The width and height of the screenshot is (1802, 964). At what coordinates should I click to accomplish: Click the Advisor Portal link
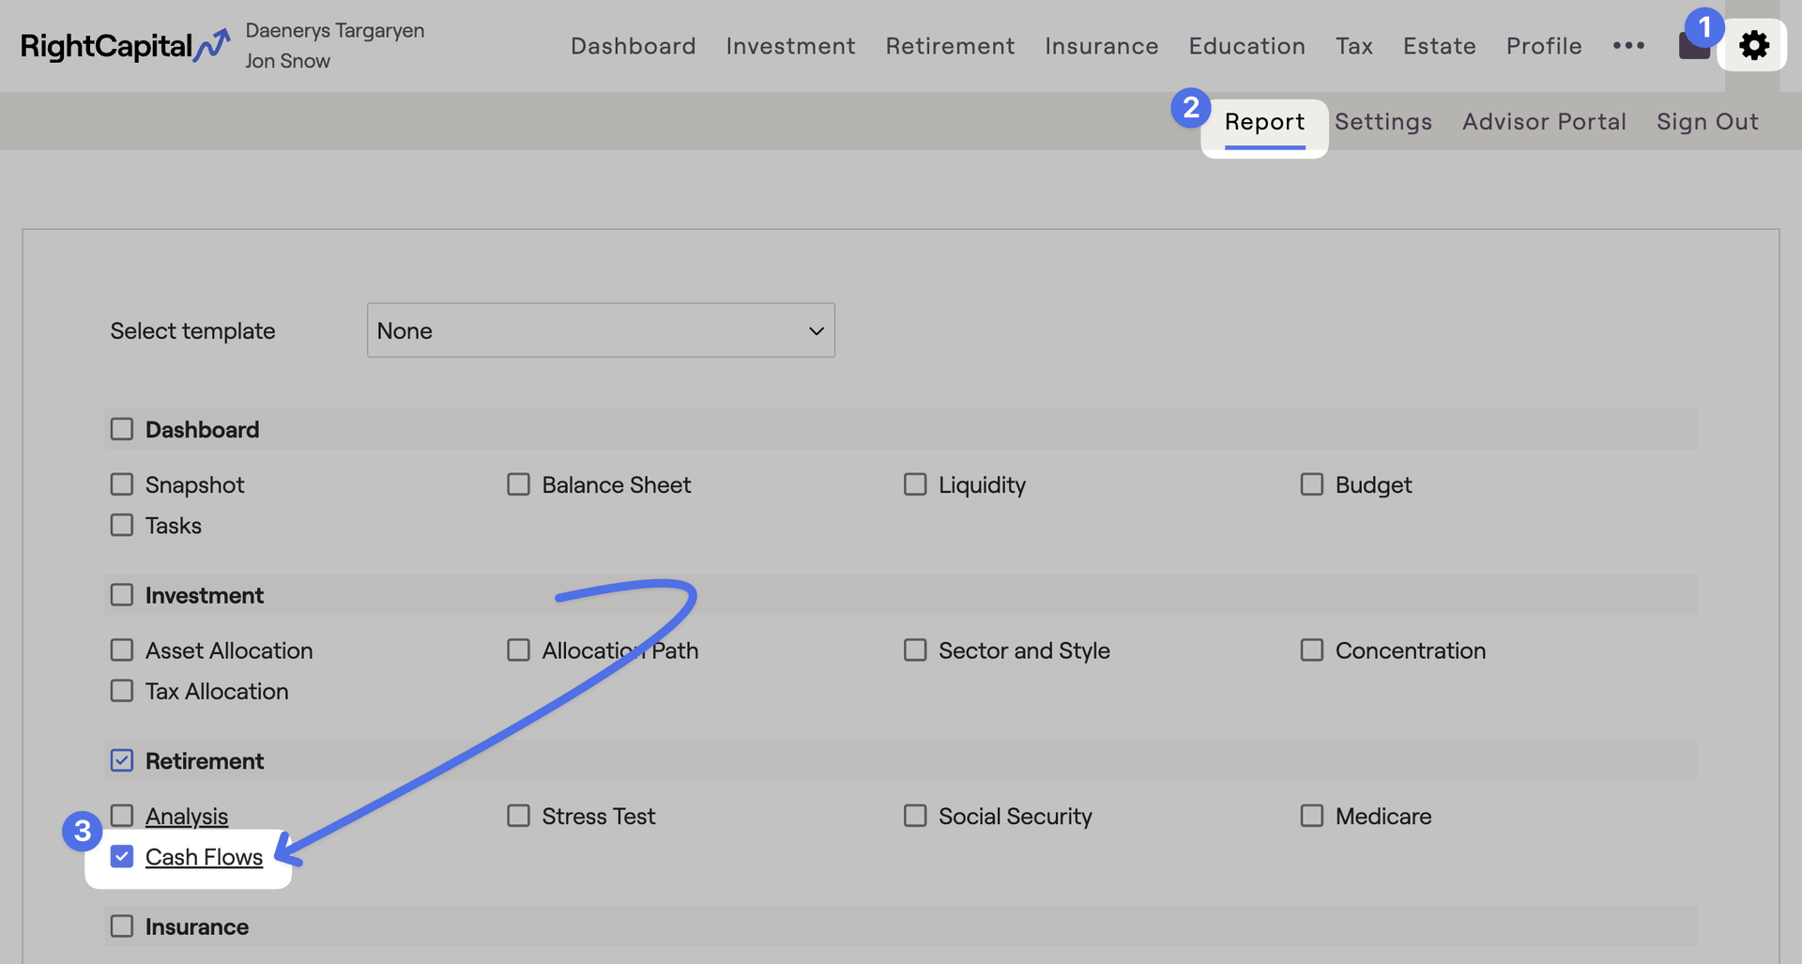pos(1543,122)
